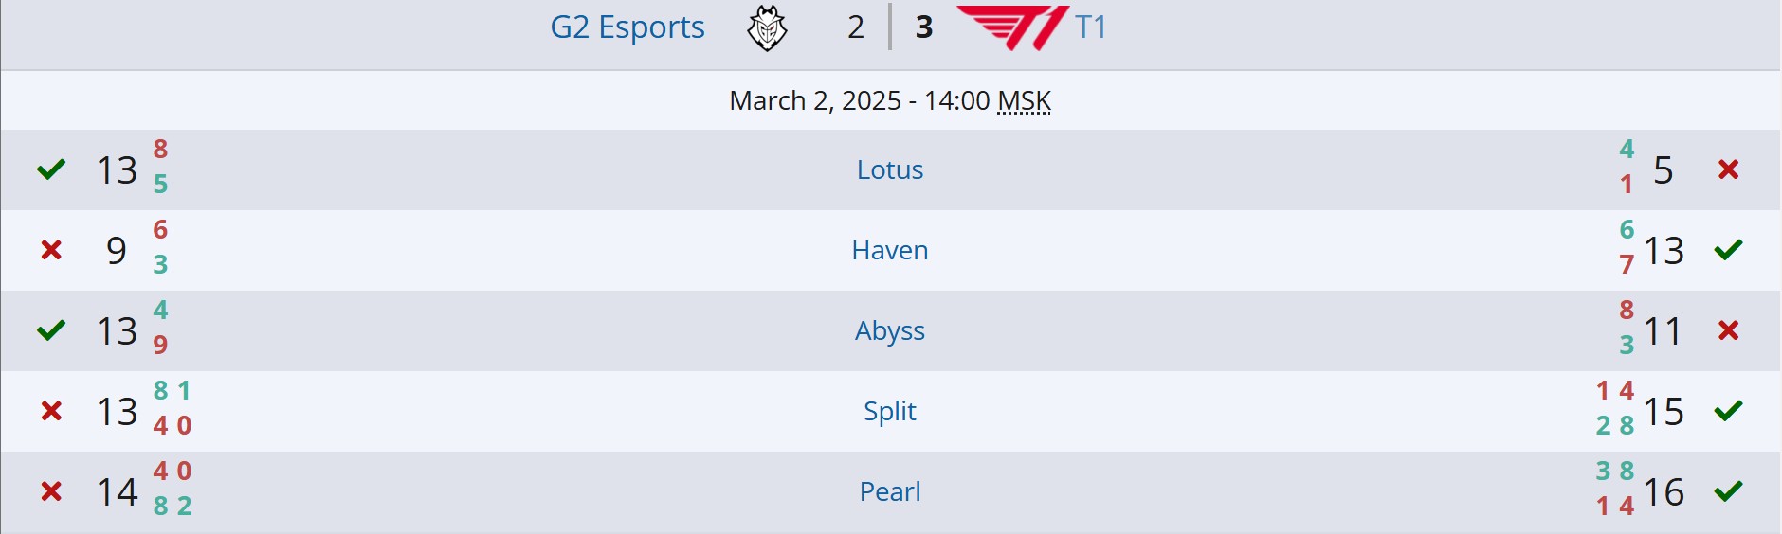Click the MSK timezone abbreviation
This screenshot has height=534, width=1782.
coord(1025,100)
